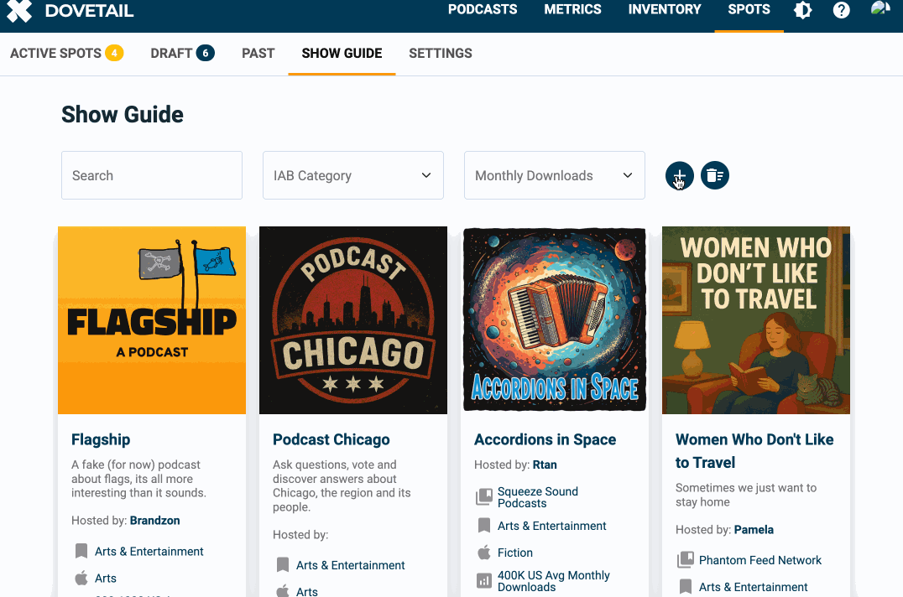The image size is (903, 597).
Task: Open the INVENTORY section
Action: pos(664,10)
